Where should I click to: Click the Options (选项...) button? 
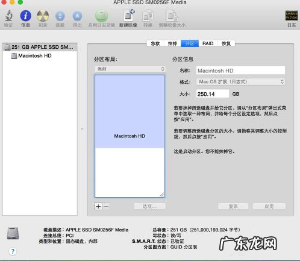pyautogui.click(x=150, y=206)
